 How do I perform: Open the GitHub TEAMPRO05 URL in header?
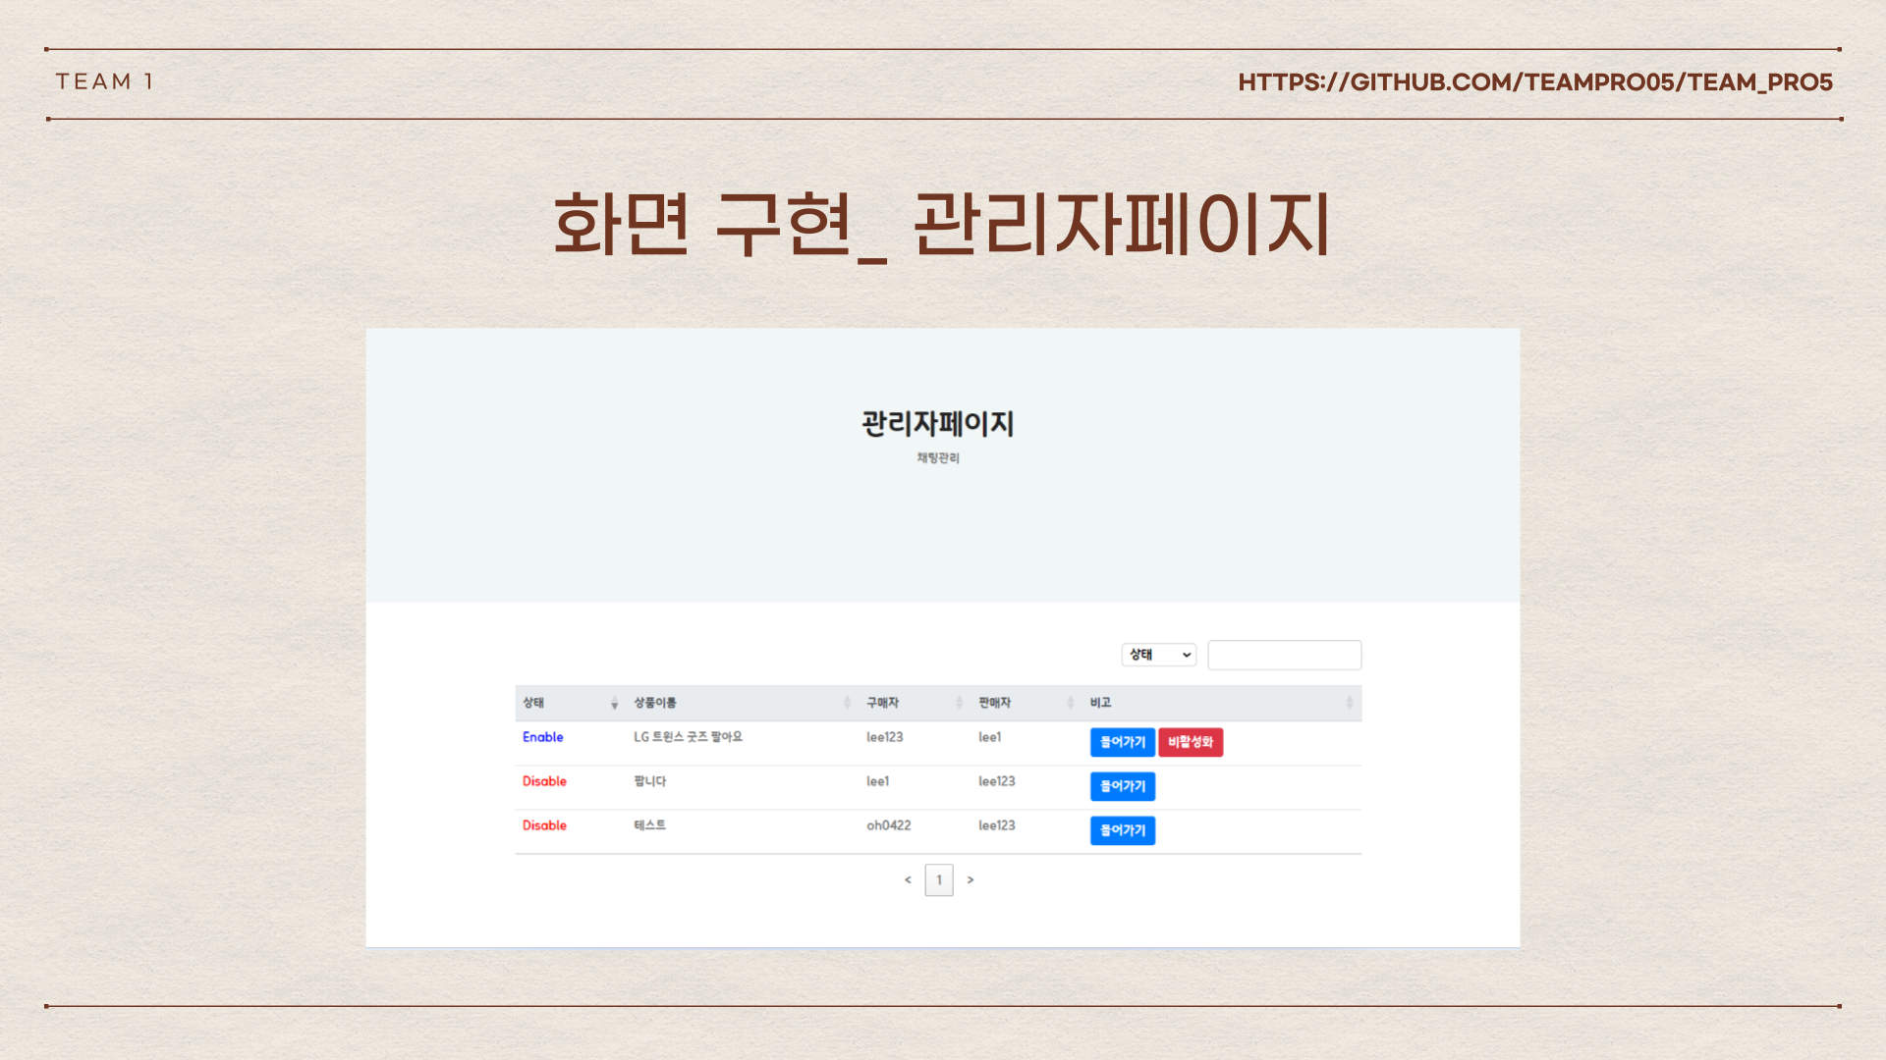[1534, 82]
